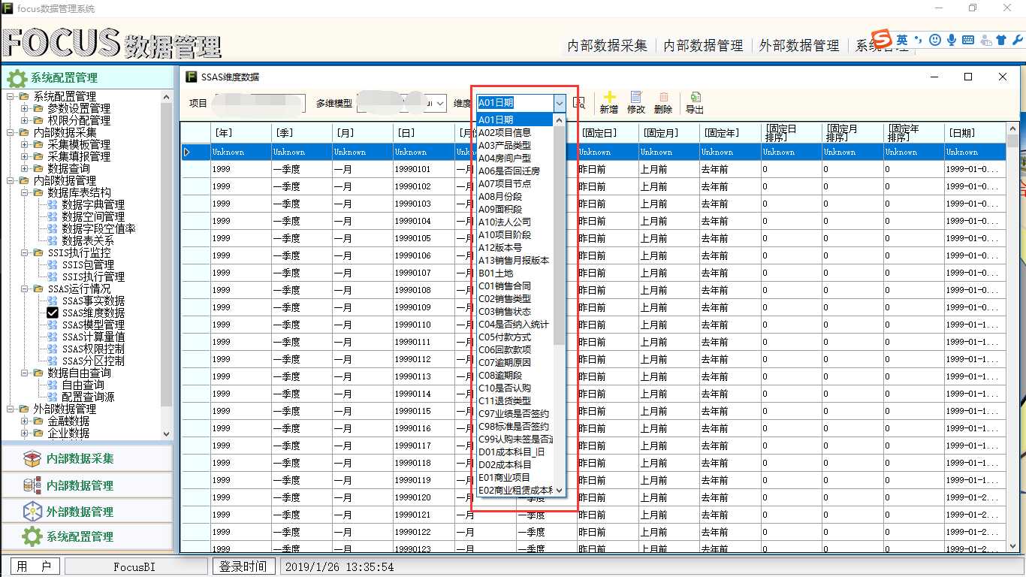The height and width of the screenshot is (577, 1026).
Task: Open 内部数据采集 in top navigation bar
Action: (x=607, y=46)
